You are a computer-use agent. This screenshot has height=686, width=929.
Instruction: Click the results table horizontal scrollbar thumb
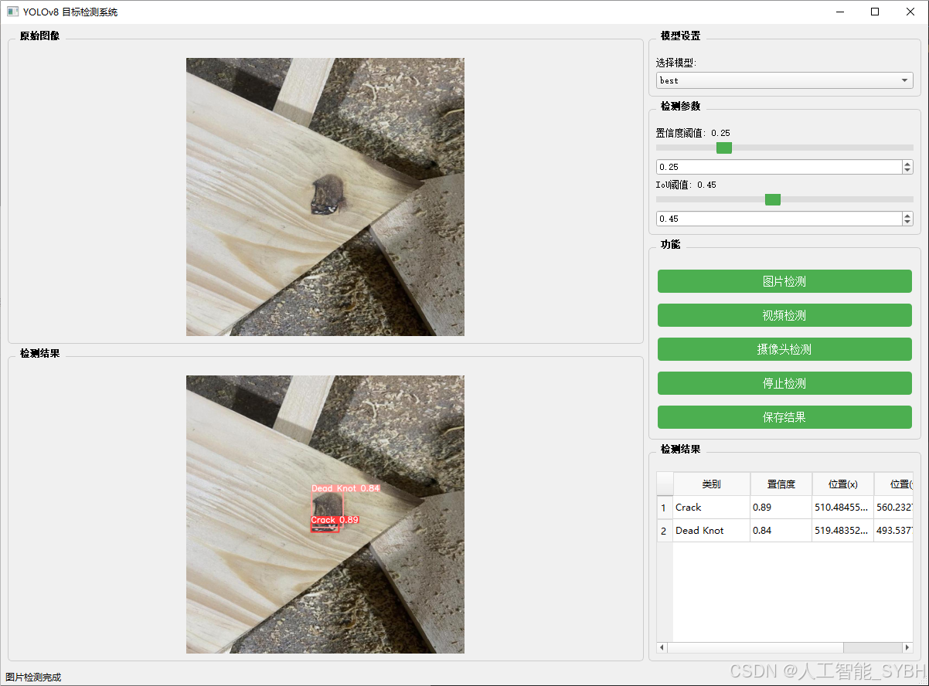(x=755, y=647)
